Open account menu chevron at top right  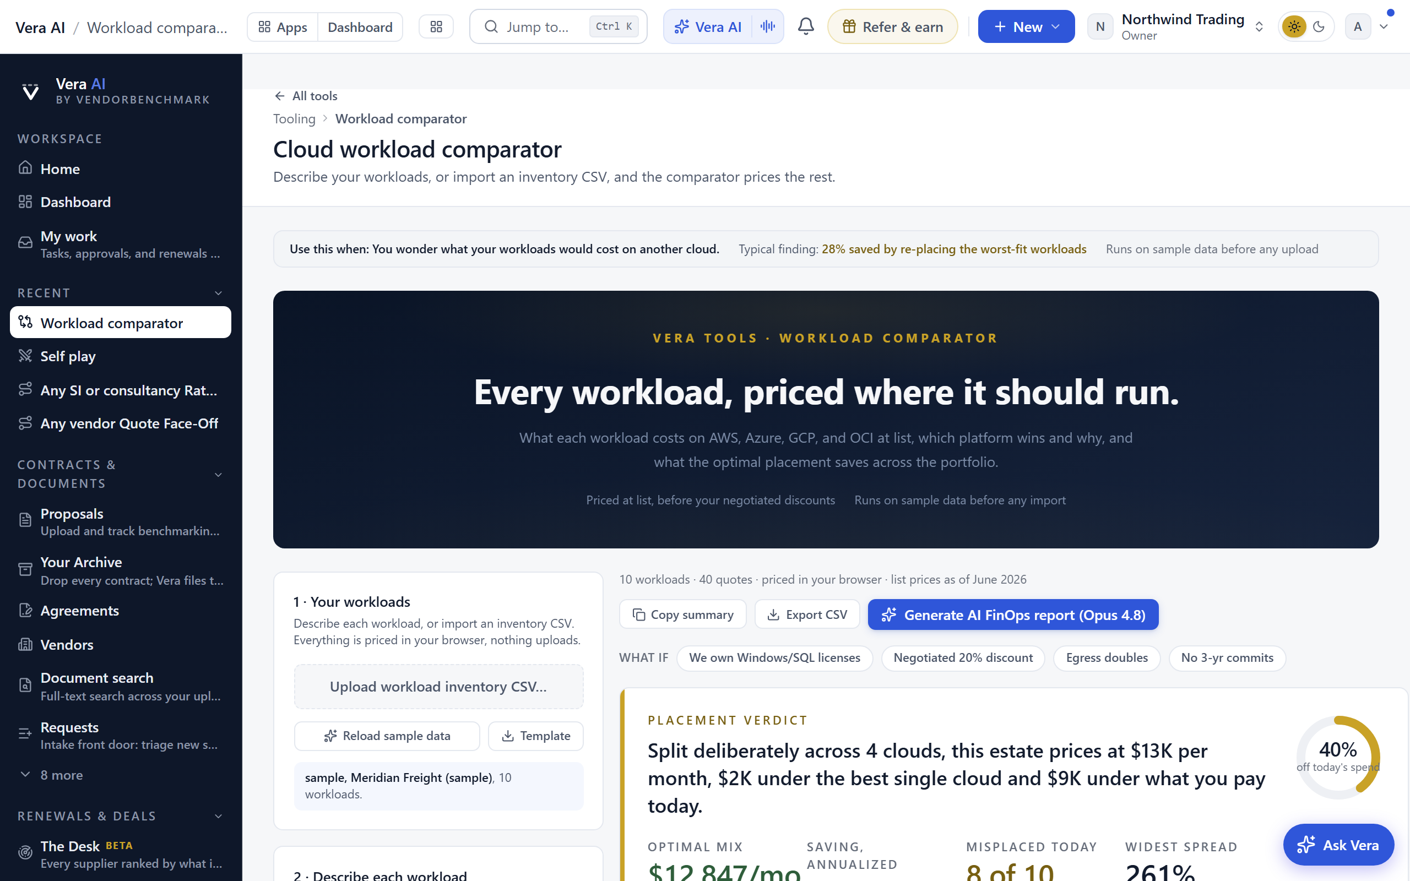1384,27
